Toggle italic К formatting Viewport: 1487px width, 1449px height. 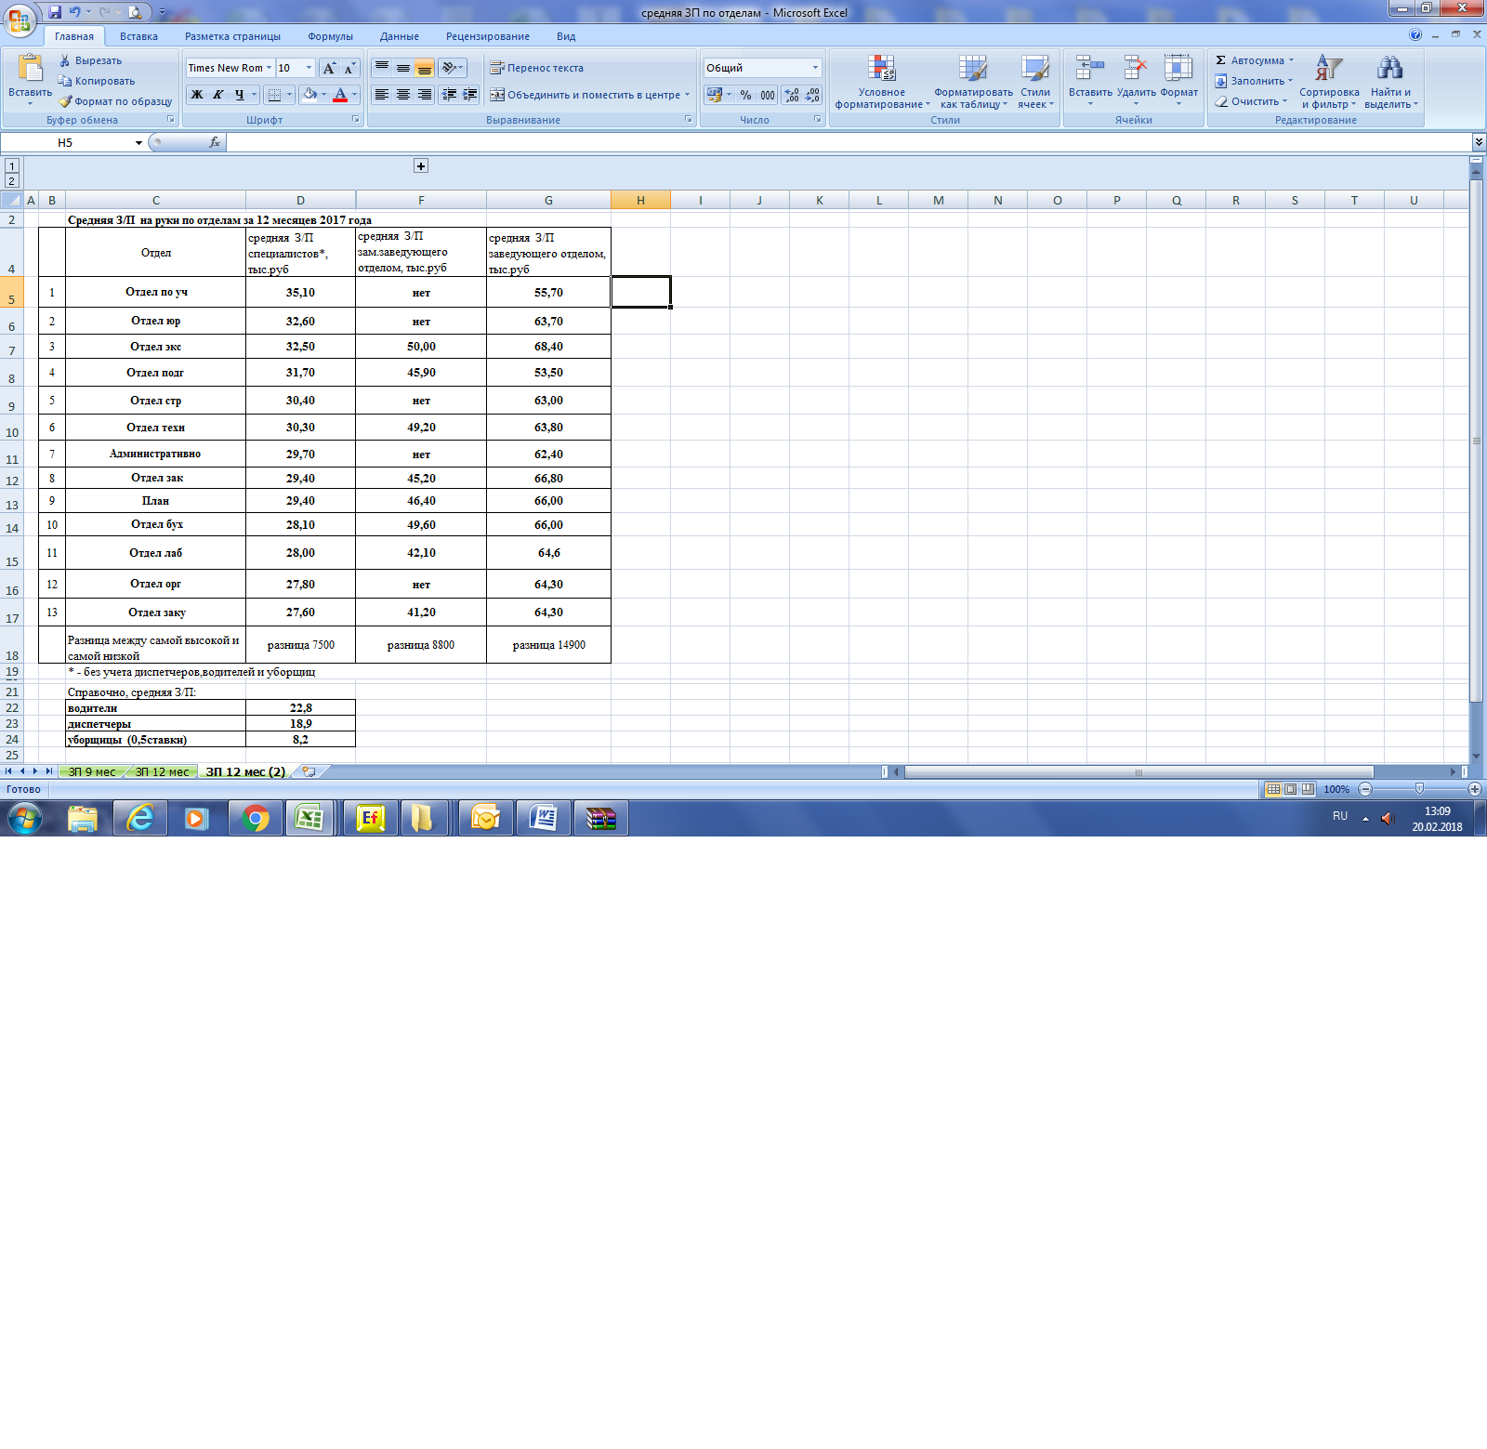217,95
